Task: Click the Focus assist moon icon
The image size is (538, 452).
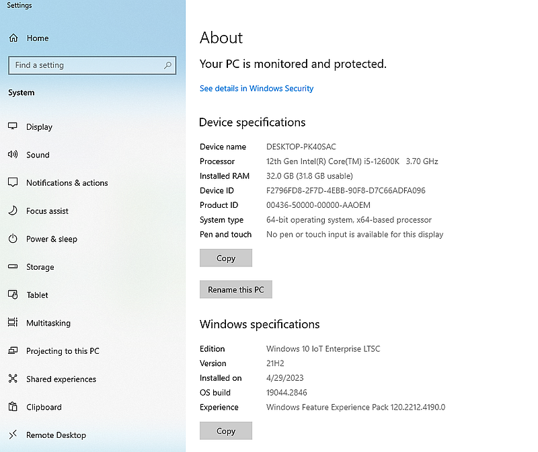Action: tap(13, 211)
